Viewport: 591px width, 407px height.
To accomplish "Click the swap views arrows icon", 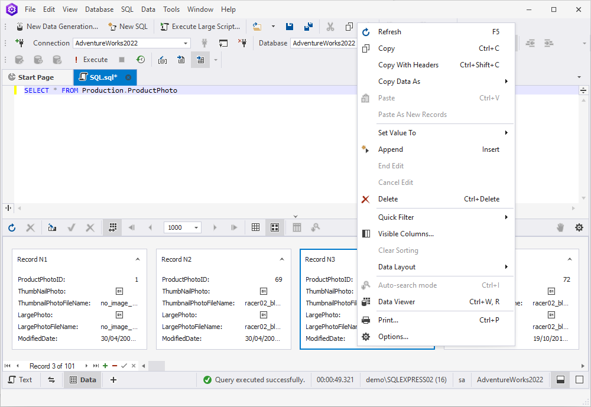I will pyautogui.click(x=51, y=380).
